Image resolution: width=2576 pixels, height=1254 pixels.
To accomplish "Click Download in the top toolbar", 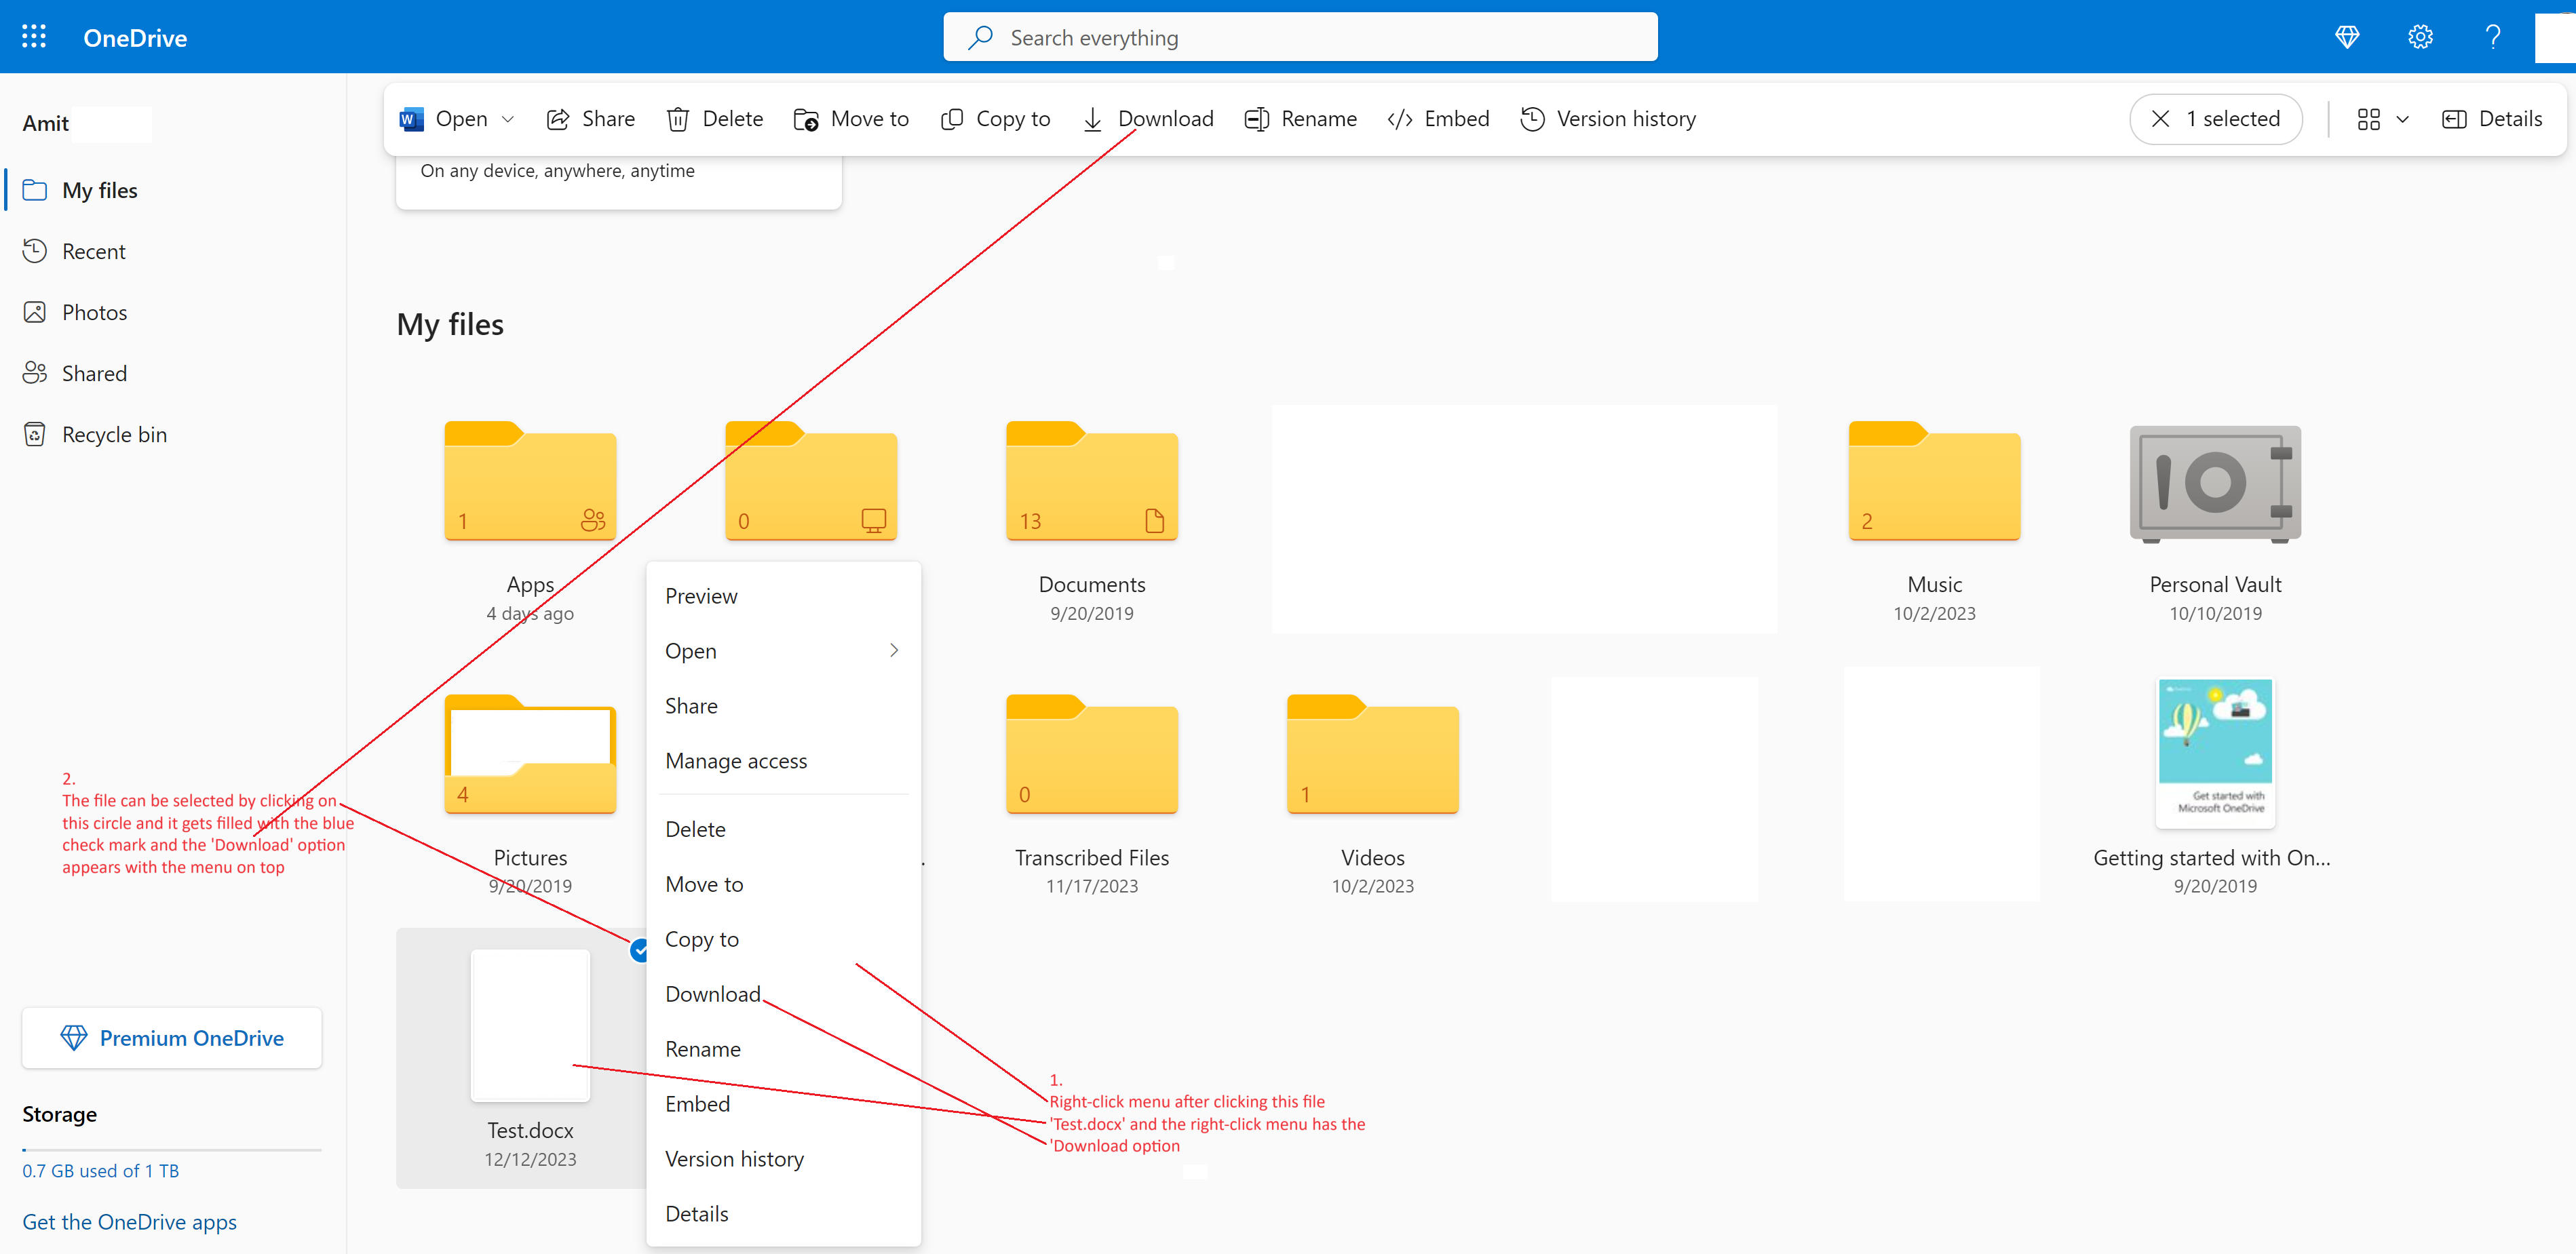I will click(x=1148, y=119).
